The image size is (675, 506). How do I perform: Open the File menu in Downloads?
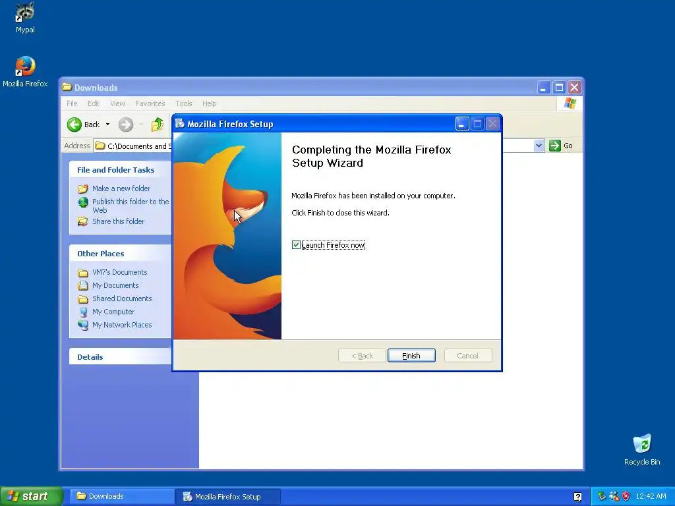[72, 103]
